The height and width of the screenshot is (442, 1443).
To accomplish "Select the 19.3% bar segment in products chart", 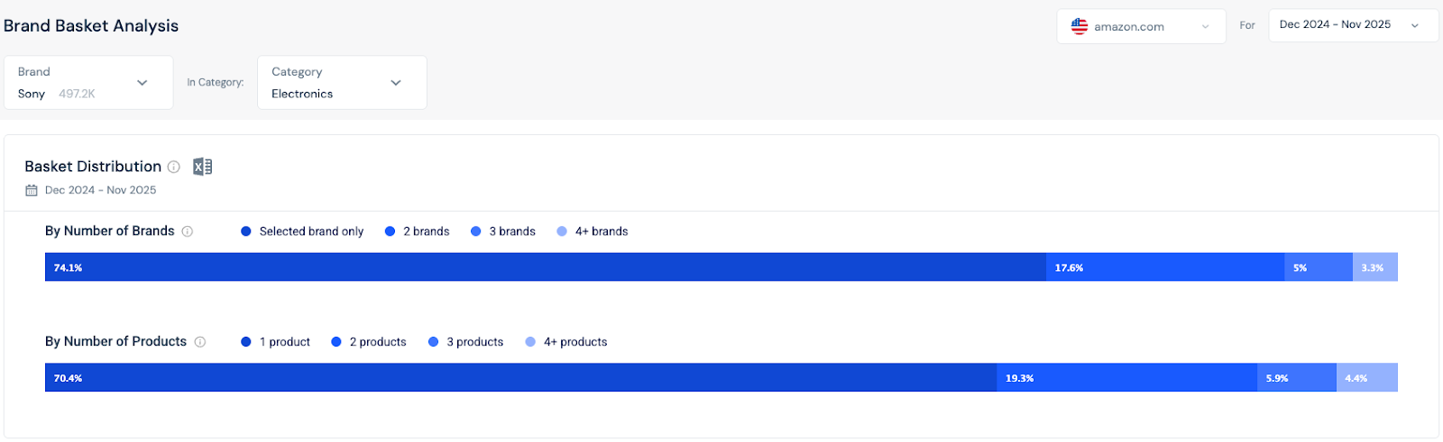I will 1127,378.
